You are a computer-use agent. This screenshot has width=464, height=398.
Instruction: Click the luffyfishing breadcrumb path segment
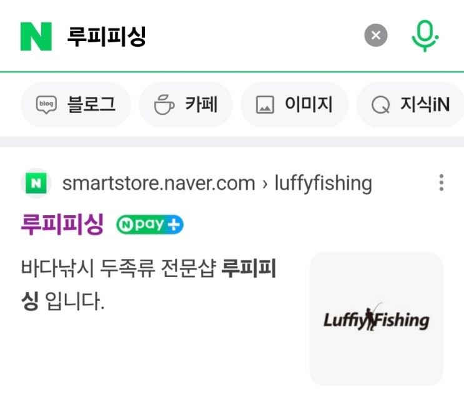[x=323, y=183]
